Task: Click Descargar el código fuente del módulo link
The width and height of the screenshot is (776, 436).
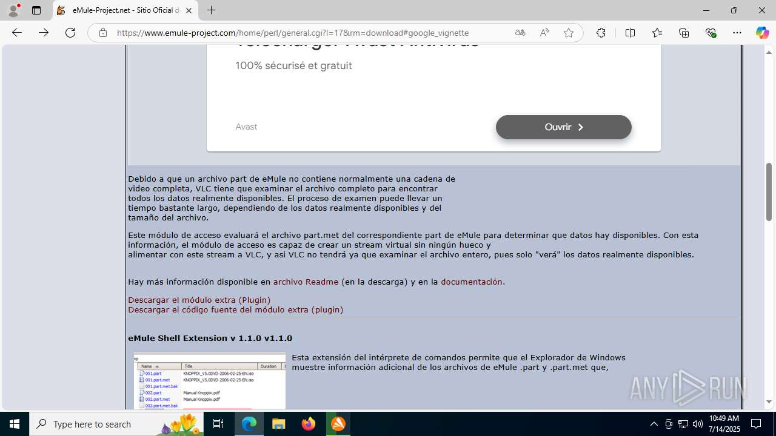Action: coord(235,309)
